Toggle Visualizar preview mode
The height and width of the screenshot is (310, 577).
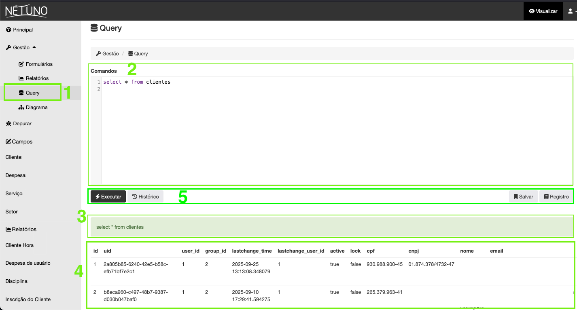tap(543, 11)
